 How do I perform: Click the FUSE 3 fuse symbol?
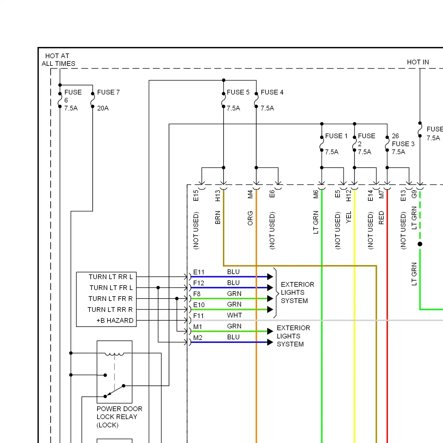click(387, 144)
